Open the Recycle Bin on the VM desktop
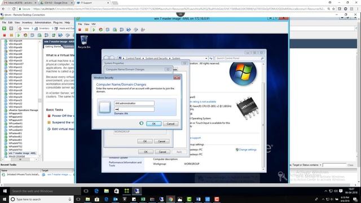 click(84, 42)
